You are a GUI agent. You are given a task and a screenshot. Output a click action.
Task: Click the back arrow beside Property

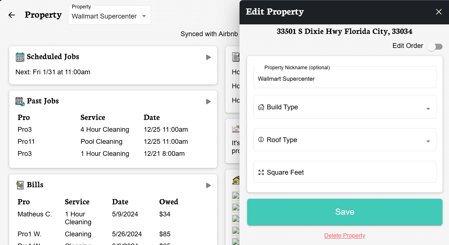tap(12, 15)
